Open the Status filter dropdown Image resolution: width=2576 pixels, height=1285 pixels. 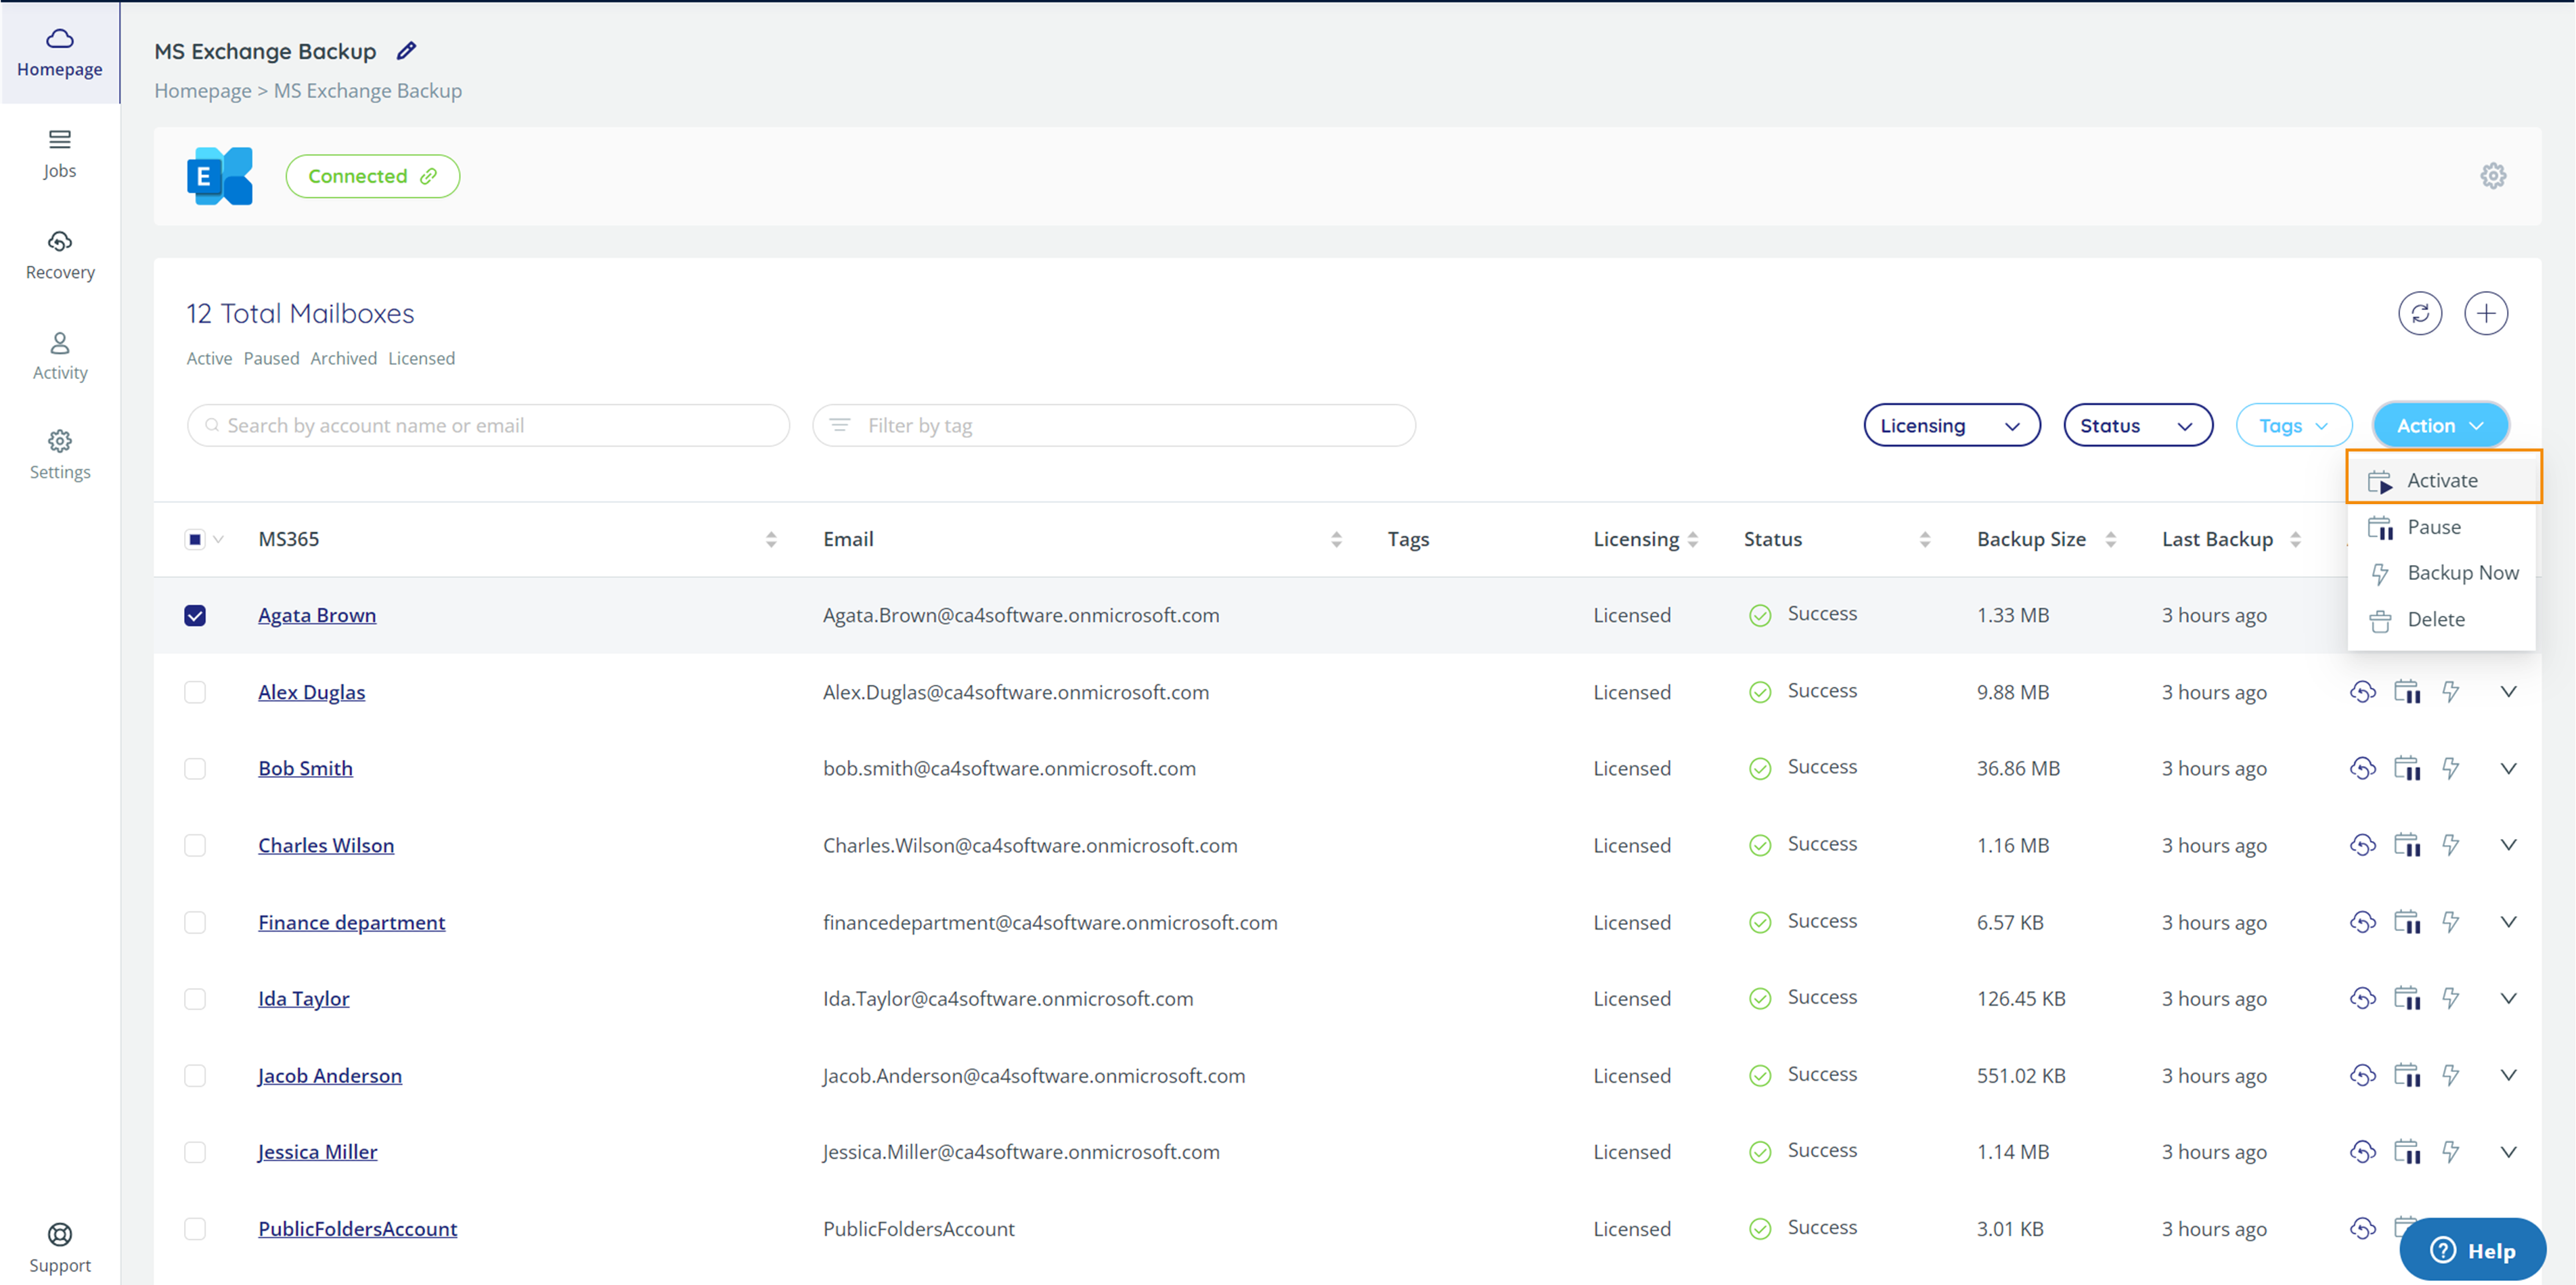point(2137,425)
